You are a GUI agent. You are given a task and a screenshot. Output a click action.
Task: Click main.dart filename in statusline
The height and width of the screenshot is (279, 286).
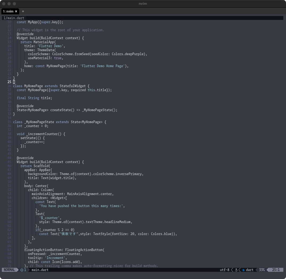pos(40,270)
